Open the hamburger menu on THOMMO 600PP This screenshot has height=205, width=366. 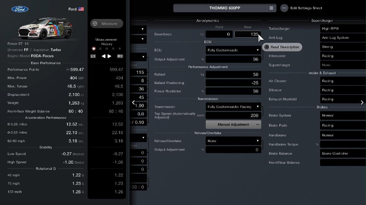point(271,8)
